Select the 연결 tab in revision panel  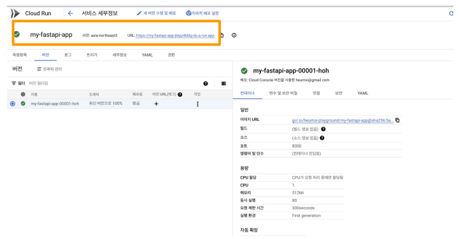[x=316, y=93]
